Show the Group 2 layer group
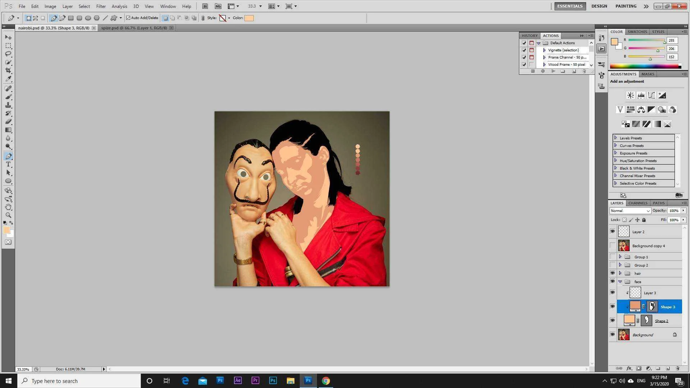Image resolution: width=690 pixels, height=388 pixels. [612, 265]
